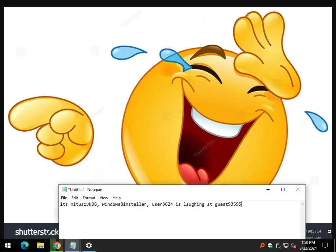Click the text line in Notepad editor
Image resolution: width=336 pixels, height=252 pixels.
click(x=151, y=204)
